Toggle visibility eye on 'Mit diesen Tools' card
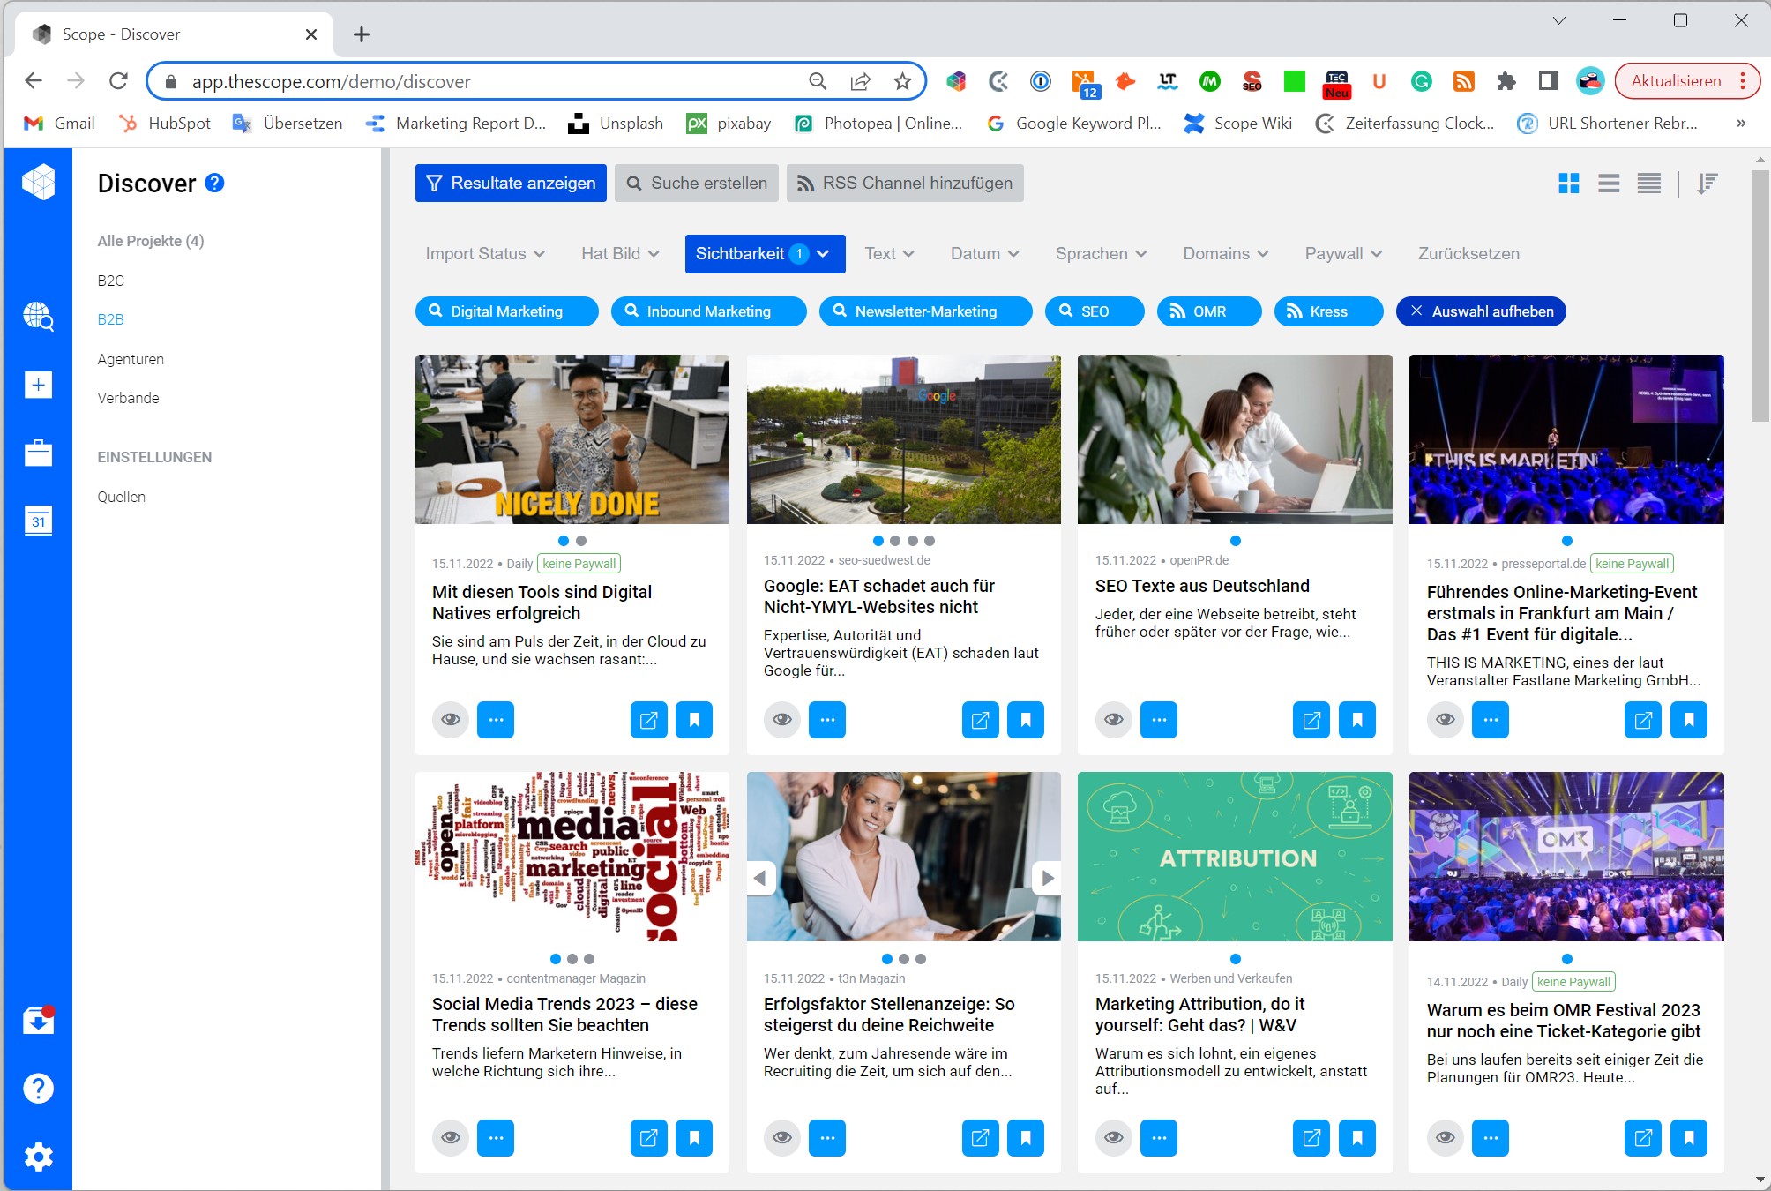The image size is (1771, 1191). 451,720
